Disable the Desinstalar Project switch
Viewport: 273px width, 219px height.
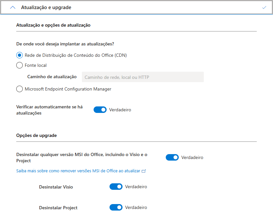(x=116, y=207)
